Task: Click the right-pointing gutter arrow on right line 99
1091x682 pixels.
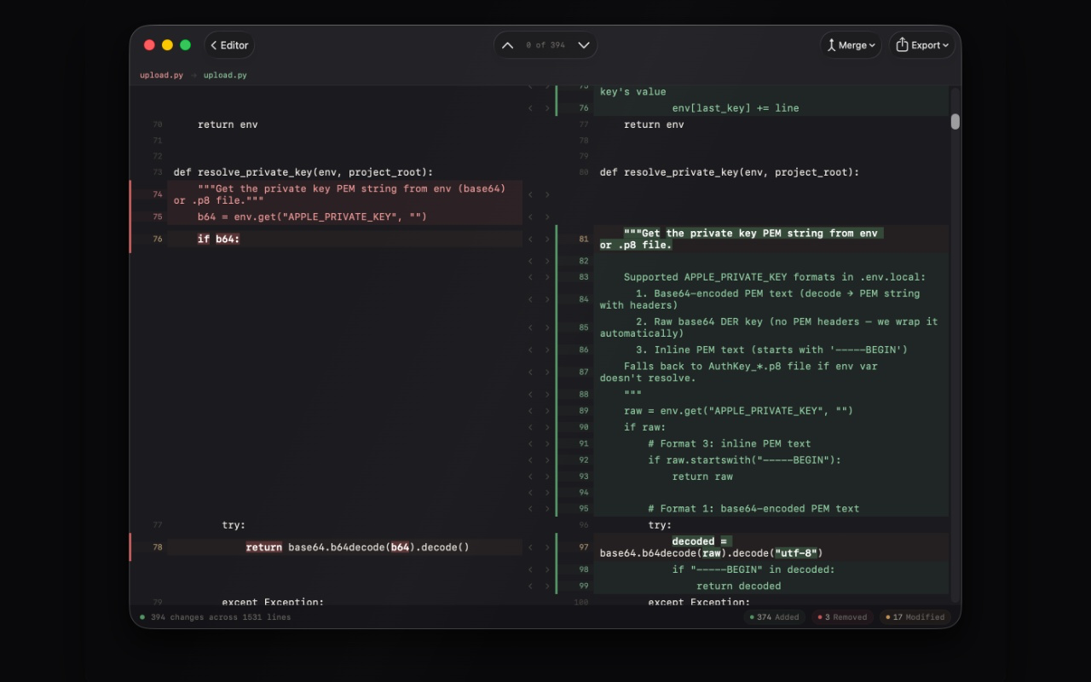Action: [x=547, y=587]
